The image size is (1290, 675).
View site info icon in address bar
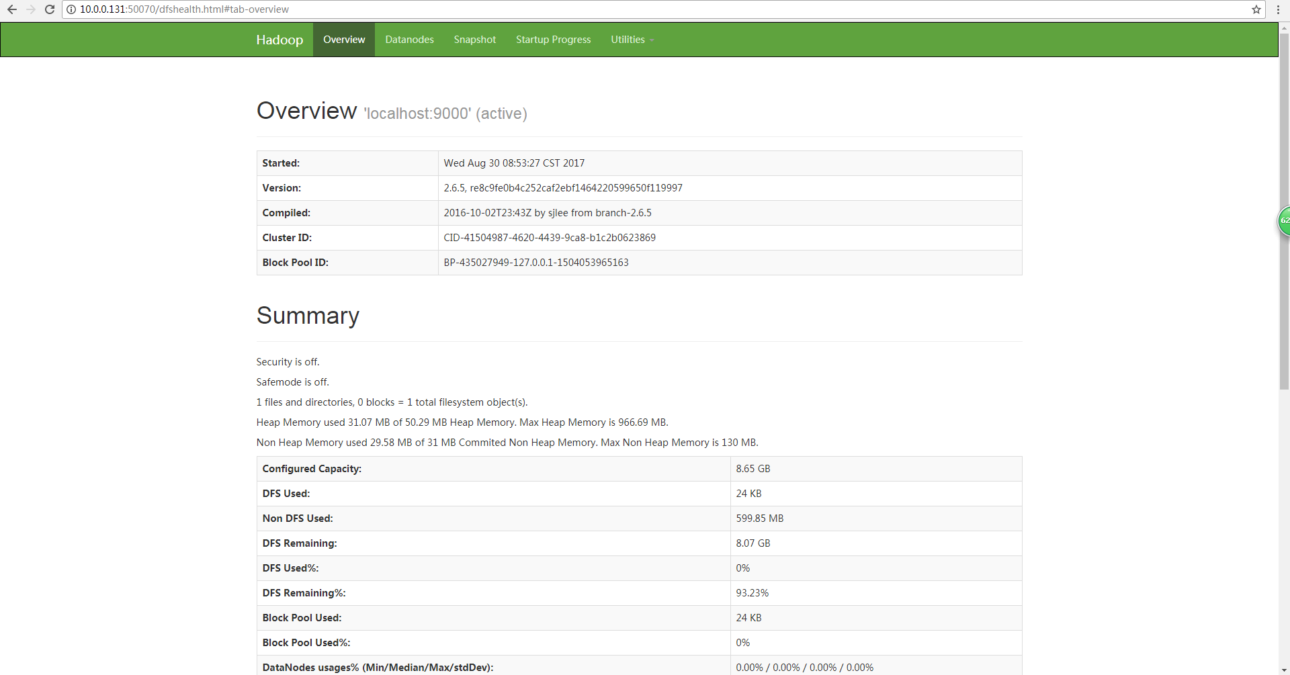click(71, 9)
